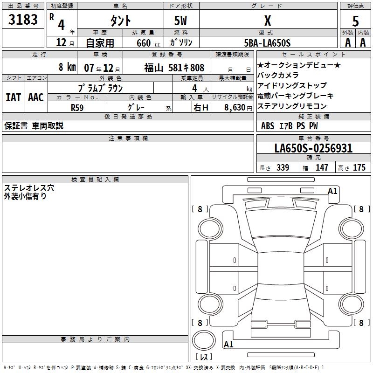Click 保証書 車両取説 text
Screen dimensions: 373x373
point(34,125)
